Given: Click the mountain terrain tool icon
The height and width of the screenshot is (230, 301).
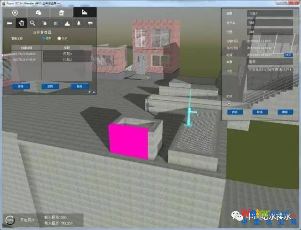Looking at the screenshot, I should [x=67, y=23].
